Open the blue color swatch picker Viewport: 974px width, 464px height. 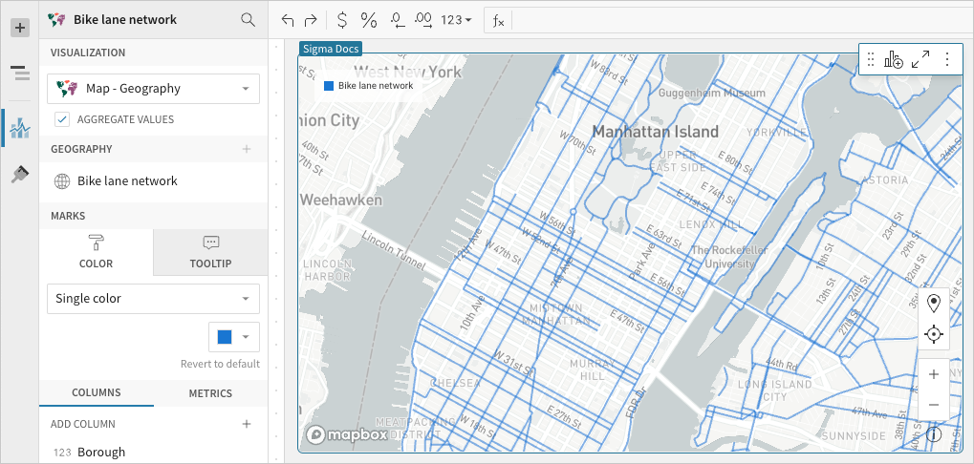[234, 337]
